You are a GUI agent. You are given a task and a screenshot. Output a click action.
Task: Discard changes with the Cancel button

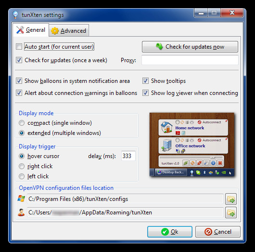[218, 232]
